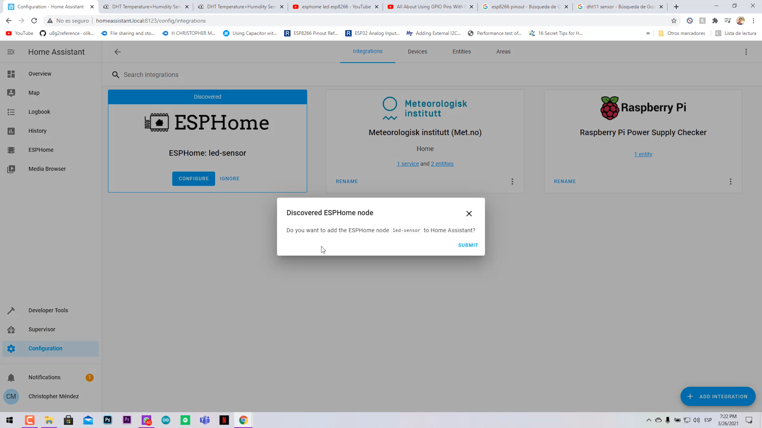Screen dimensions: 762x428
Task: Open Media Browser in sidebar
Action: click(47, 169)
